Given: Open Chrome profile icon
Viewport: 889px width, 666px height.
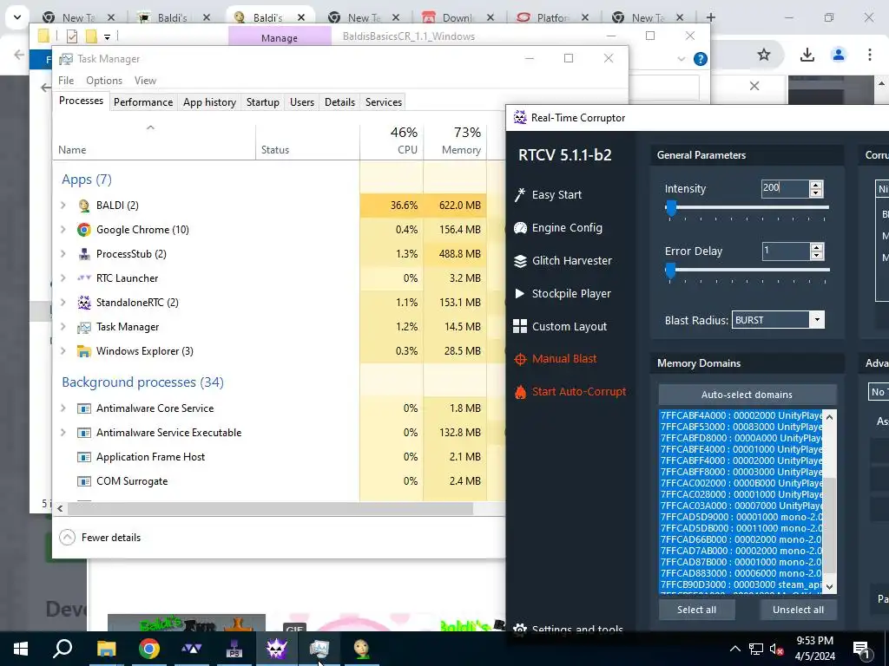Looking at the screenshot, I should coord(839,55).
